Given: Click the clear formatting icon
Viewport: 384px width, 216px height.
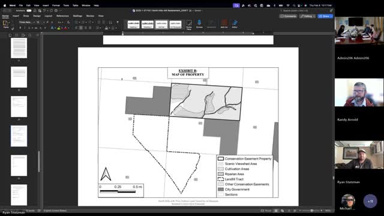Looking at the screenshot, I should click(x=68, y=22).
